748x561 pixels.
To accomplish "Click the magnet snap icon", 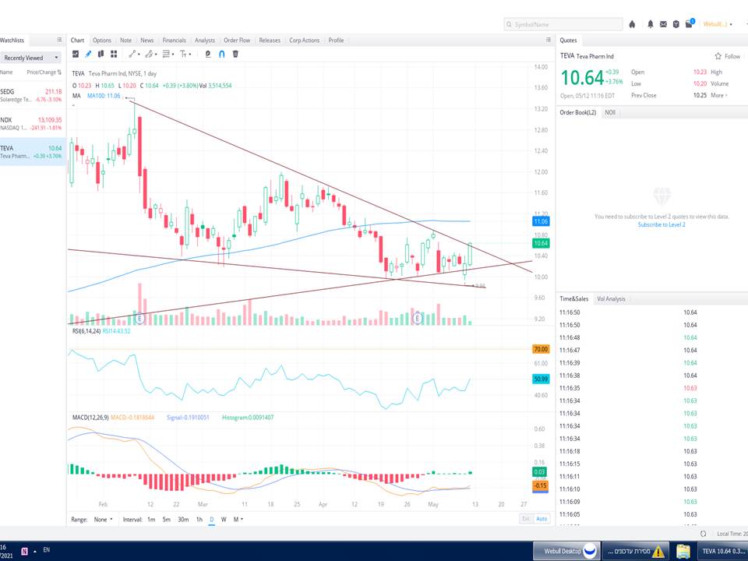I will [x=222, y=54].
